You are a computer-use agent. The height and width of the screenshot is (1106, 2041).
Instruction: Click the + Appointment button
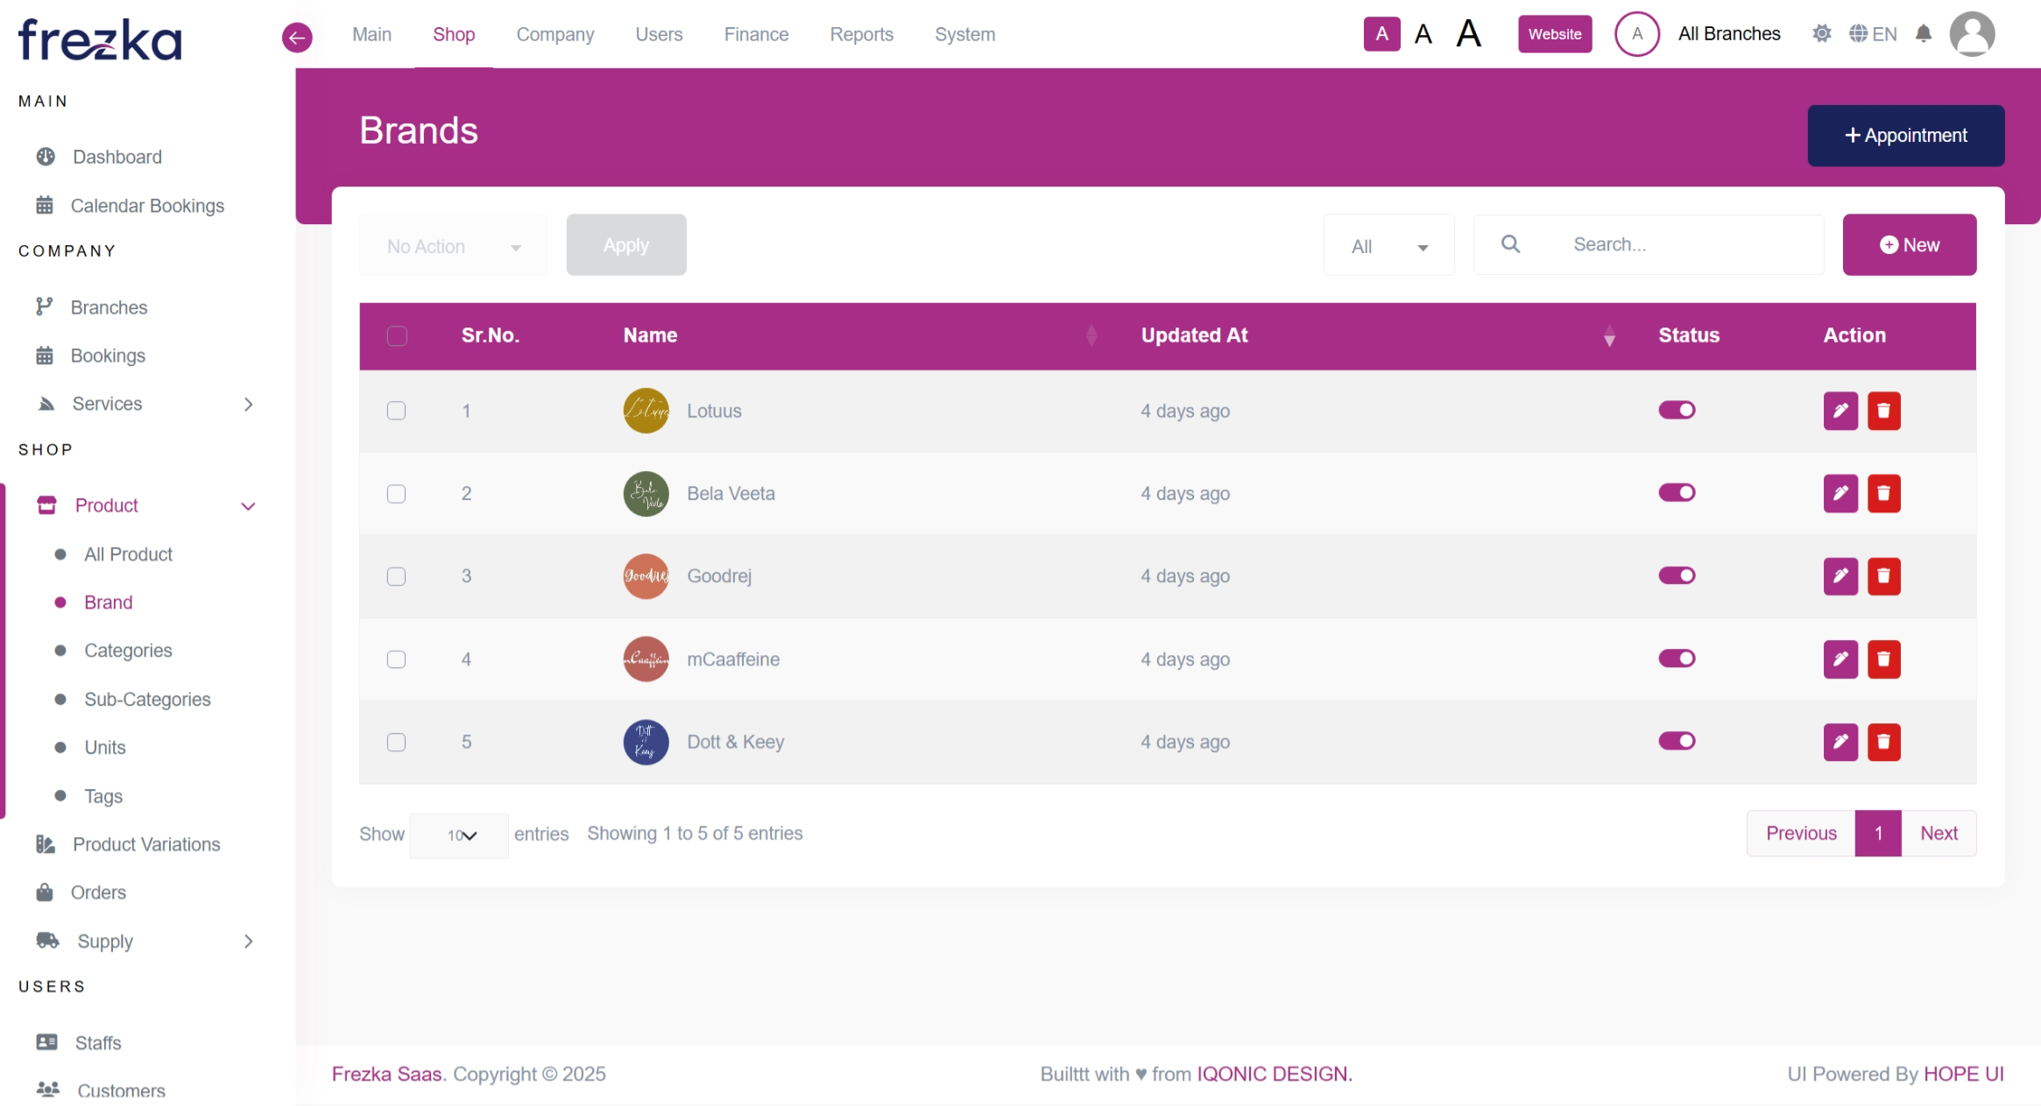coord(1905,136)
